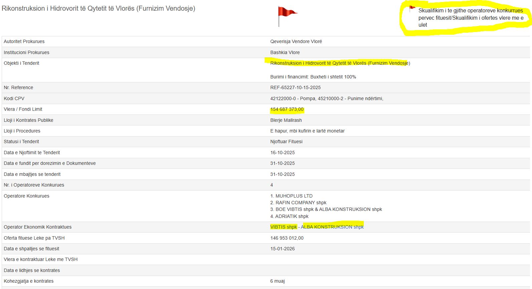Click the page heading about Hidrovorit reconstruction
532x289 pixels.
point(98,8)
